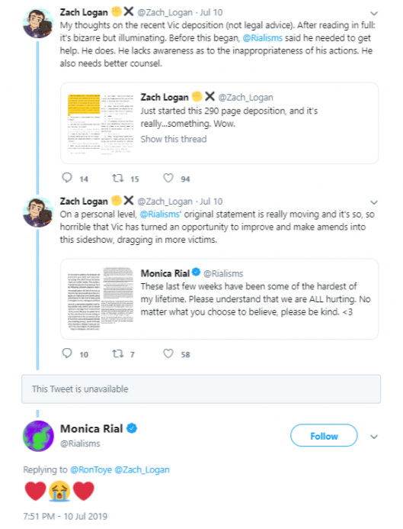Expand options chevron on first tweet
Viewport: 403px width, 529px height.
point(374,14)
